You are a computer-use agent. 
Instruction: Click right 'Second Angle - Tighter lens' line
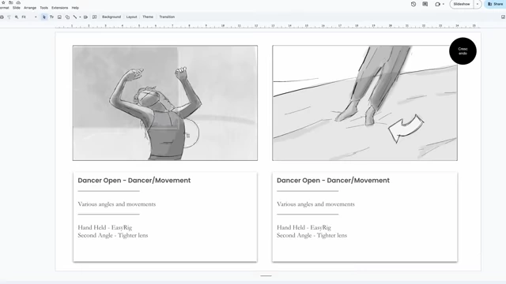[x=312, y=235]
